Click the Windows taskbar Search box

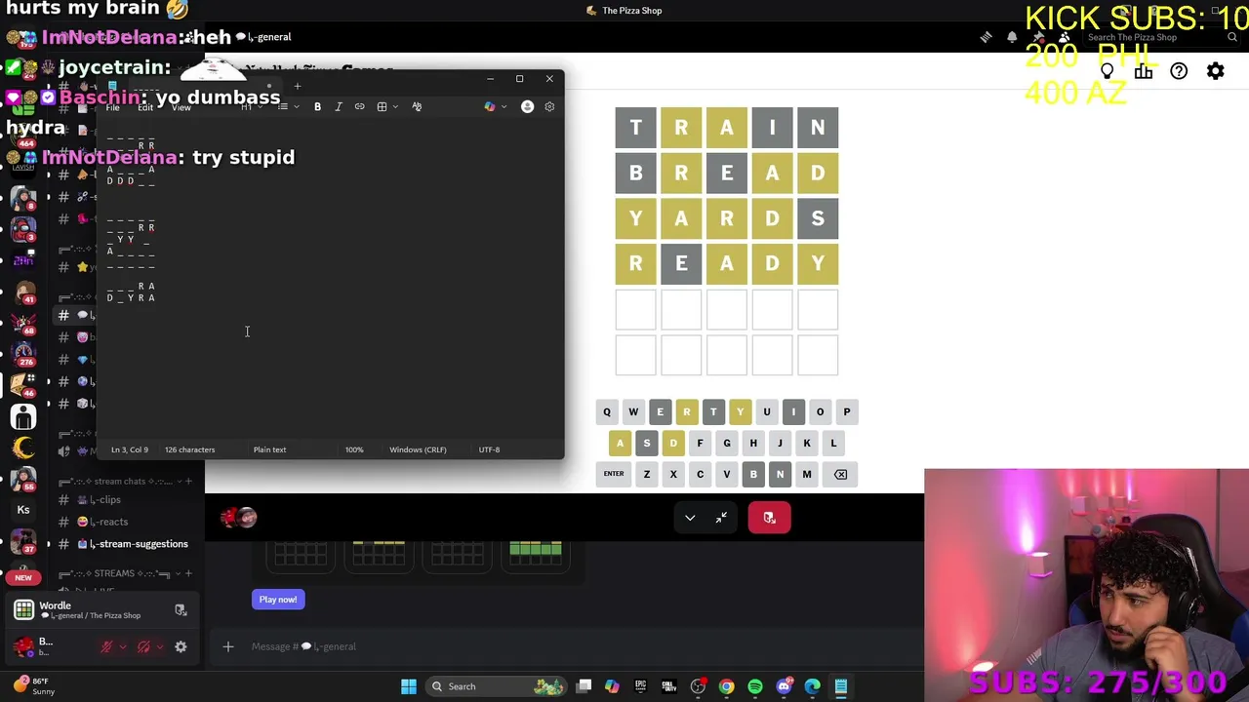tap(498, 686)
